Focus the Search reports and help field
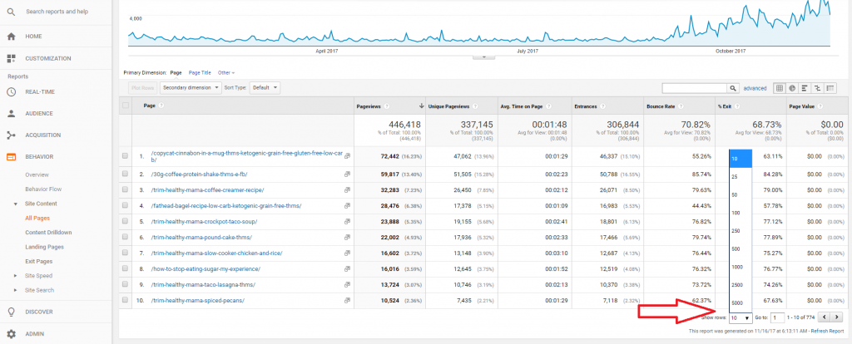Image resolution: width=852 pixels, height=344 pixels. [x=57, y=12]
